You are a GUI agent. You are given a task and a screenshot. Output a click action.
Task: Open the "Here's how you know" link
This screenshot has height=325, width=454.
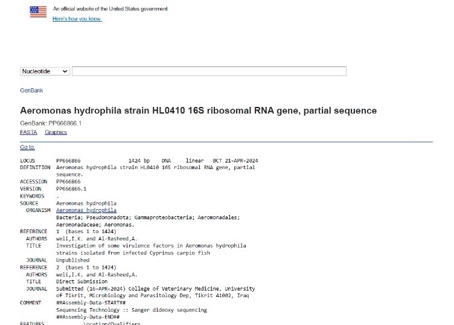(x=77, y=19)
